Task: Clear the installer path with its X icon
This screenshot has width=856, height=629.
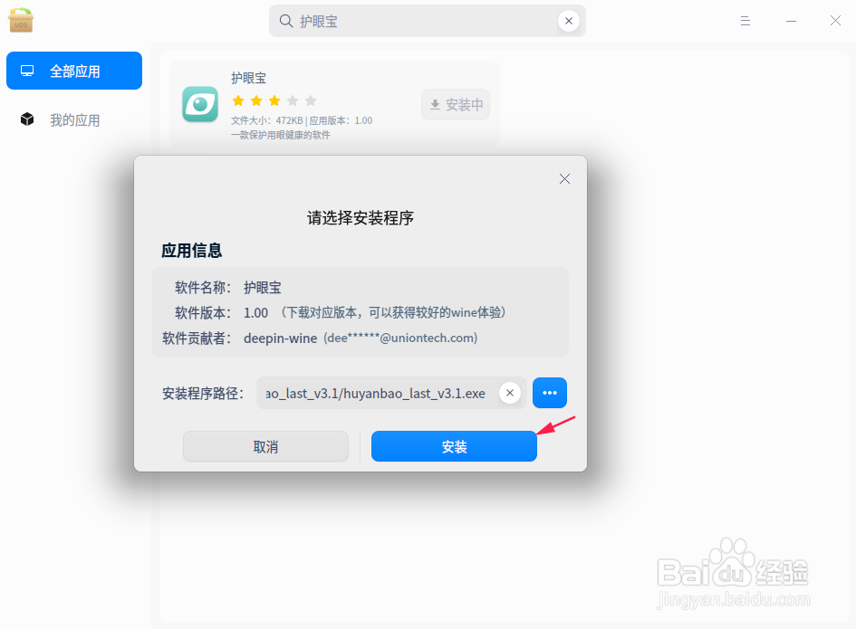Action: pyautogui.click(x=509, y=393)
